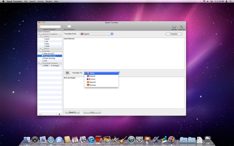Collapse the Colors folder triangle
Screen dimensions: 234x146
(41, 36)
